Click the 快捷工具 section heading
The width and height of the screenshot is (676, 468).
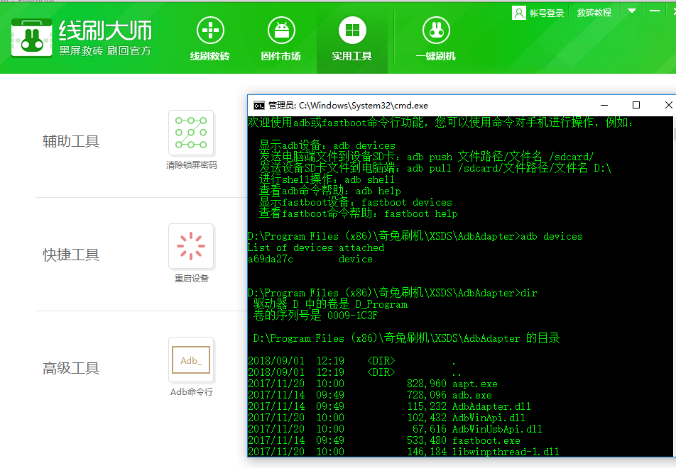71,255
